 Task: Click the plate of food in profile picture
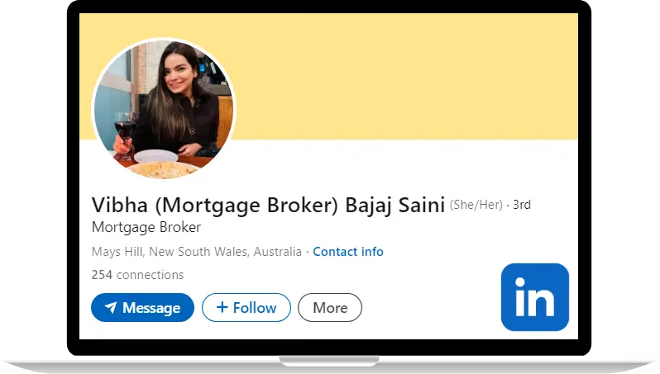click(x=162, y=170)
